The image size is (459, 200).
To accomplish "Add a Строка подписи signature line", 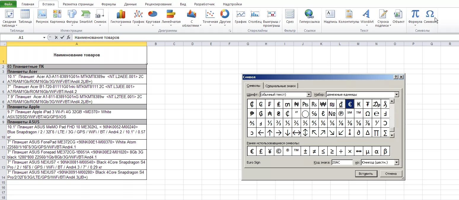I will 383,18.
